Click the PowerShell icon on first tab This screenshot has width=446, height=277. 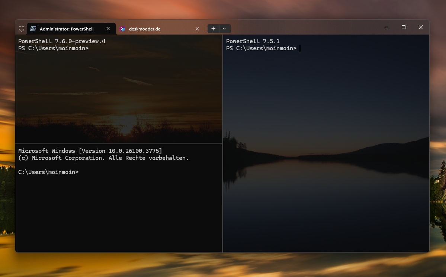(x=33, y=29)
